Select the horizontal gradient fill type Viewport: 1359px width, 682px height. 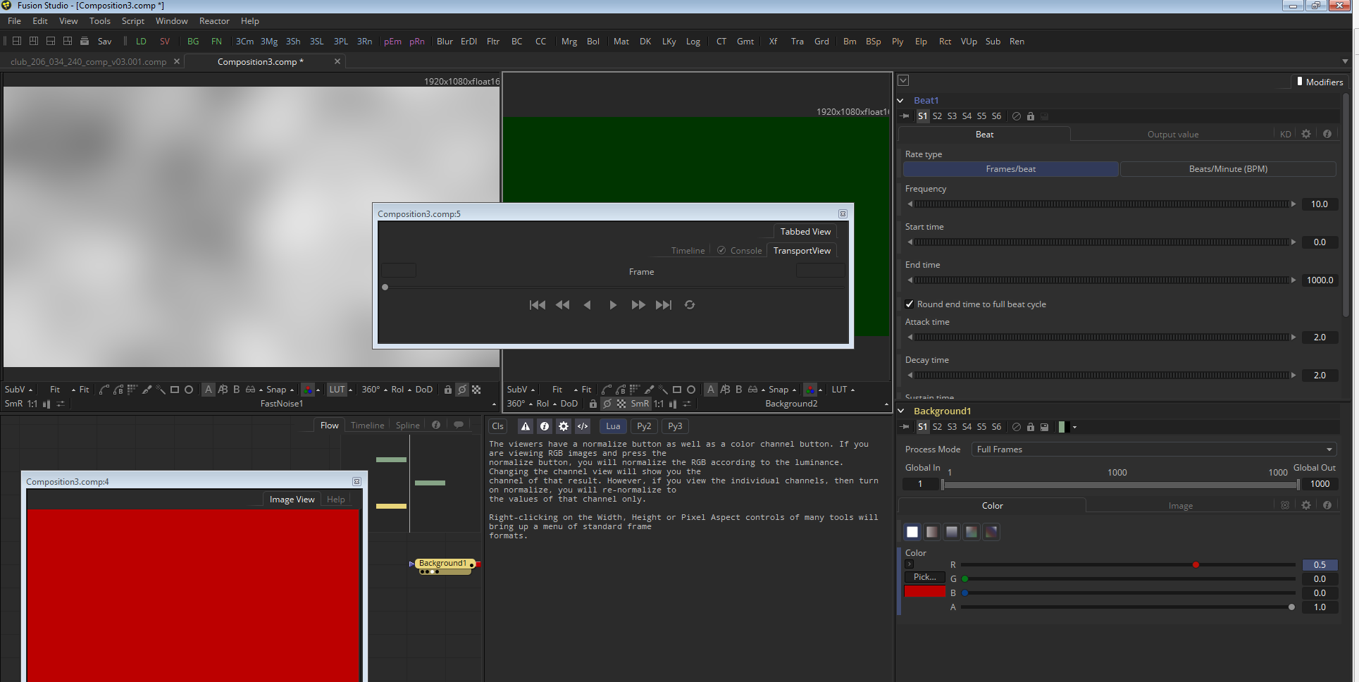pyautogui.click(x=932, y=532)
